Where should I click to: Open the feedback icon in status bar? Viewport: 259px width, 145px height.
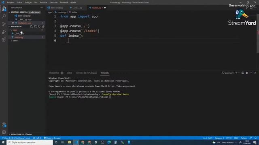click(251, 138)
